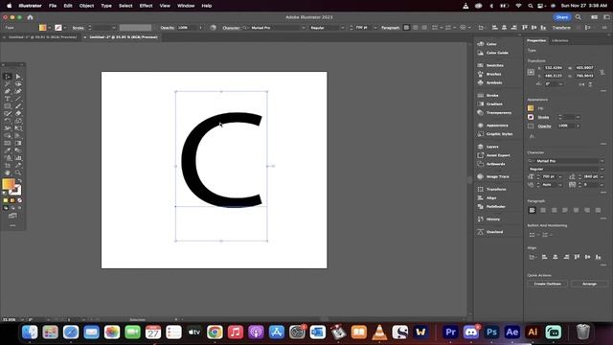Screen dimensions: 613x345
Task: Open the Transform panel icon
Action: pyautogui.click(x=481, y=190)
